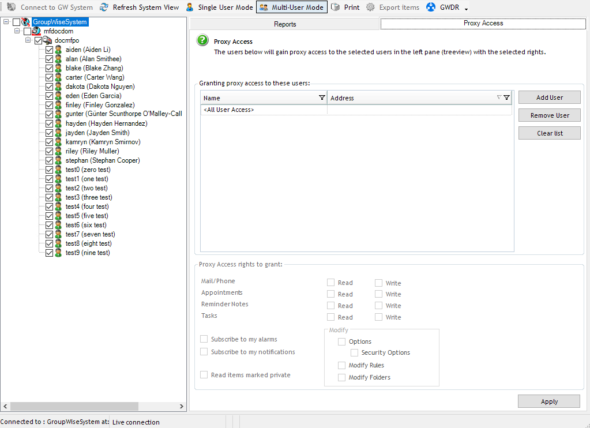Collapse the GroupWiseSystem tree node
The image size is (590, 428).
(5, 21)
